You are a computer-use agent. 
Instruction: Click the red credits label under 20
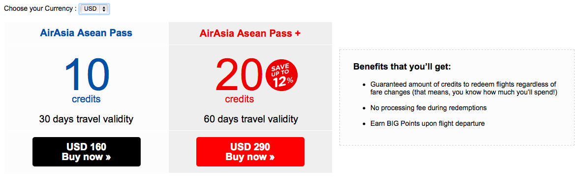[x=239, y=99]
